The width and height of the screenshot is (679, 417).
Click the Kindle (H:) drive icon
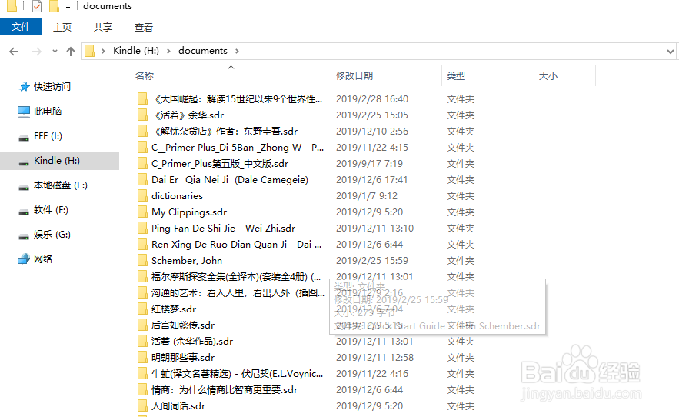tap(24, 163)
